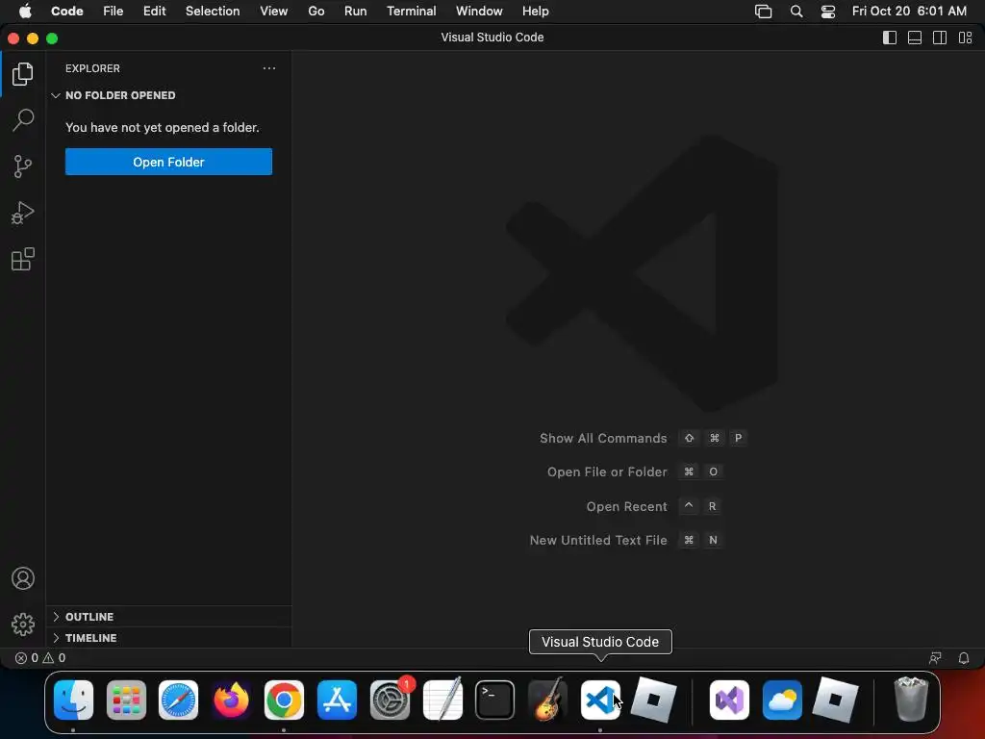Open System Settings from the Dock
Image resolution: width=985 pixels, height=739 pixels.
click(391, 700)
